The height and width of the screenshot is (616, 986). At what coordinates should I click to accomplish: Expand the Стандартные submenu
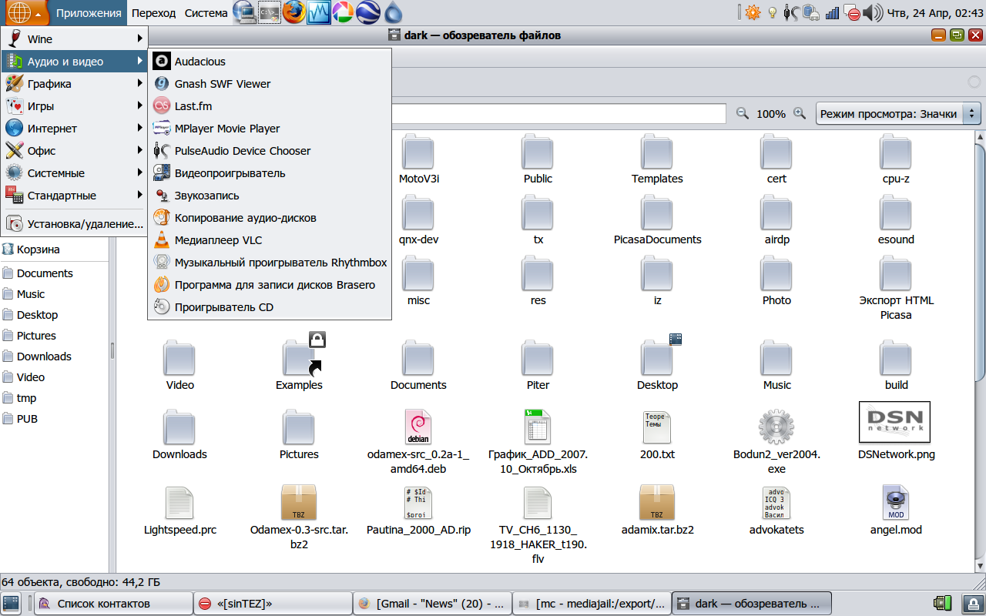coord(74,196)
